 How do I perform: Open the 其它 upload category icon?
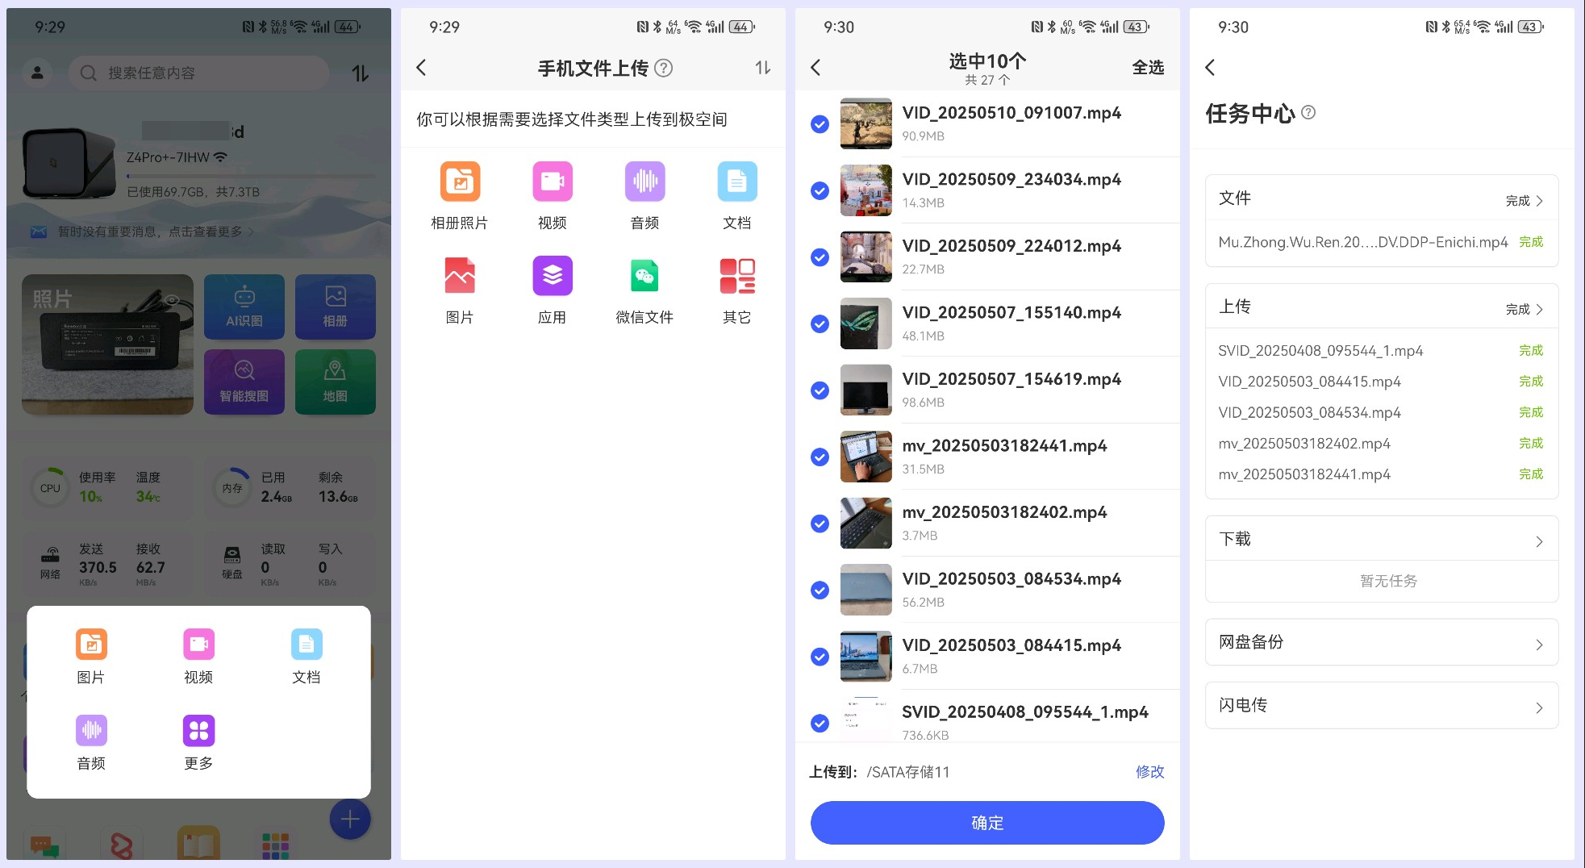point(737,276)
